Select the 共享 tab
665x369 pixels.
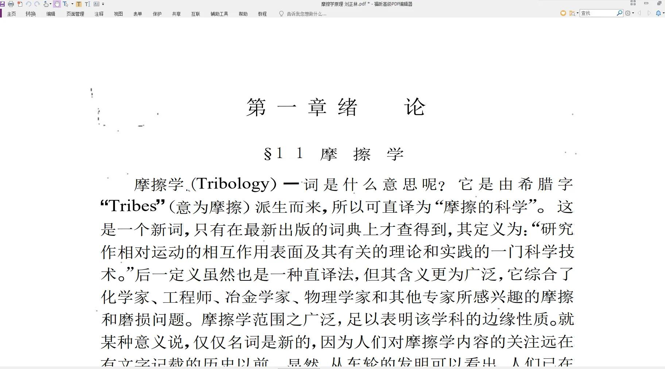176,14
